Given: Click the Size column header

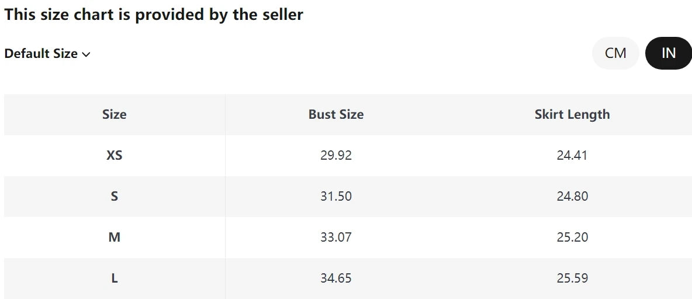Looking at the screenshot, I should click(114, 115).
